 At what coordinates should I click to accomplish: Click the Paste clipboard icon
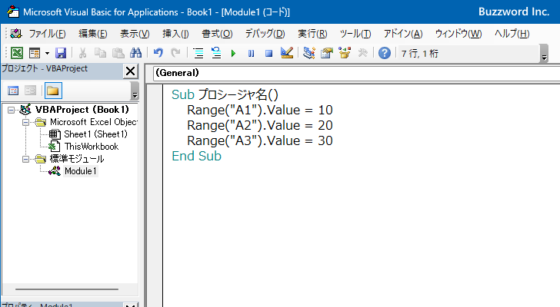118,53
